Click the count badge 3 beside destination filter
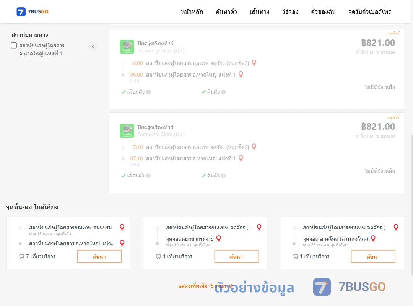Image resolution: width=413 pixels, height=306 pixels. pyautogui.click(x=93, y=46)
